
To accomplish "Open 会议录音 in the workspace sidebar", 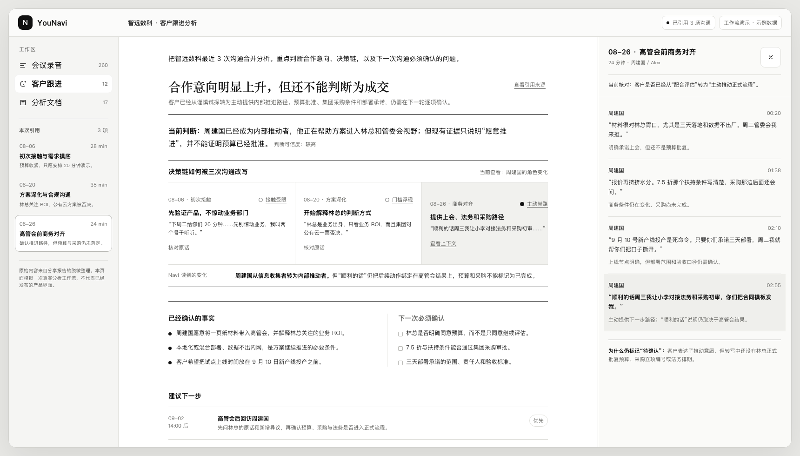I will click(63, 65).
